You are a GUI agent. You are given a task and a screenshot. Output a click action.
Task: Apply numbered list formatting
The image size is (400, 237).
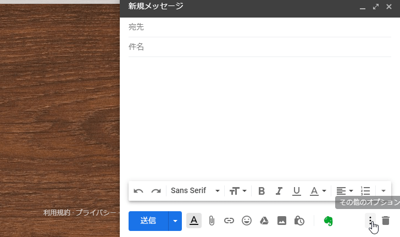click(365, 191)
